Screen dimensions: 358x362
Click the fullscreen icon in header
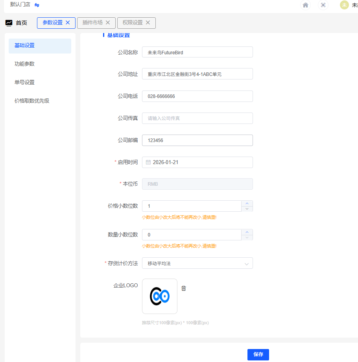(x=323, y=5)
